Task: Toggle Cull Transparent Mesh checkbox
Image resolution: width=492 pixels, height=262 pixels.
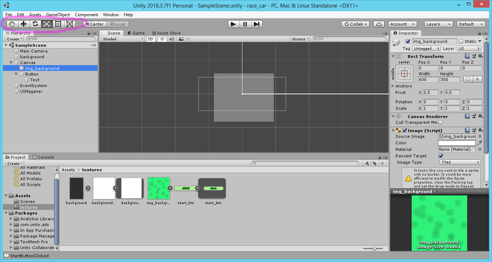Action: (440, 122)
